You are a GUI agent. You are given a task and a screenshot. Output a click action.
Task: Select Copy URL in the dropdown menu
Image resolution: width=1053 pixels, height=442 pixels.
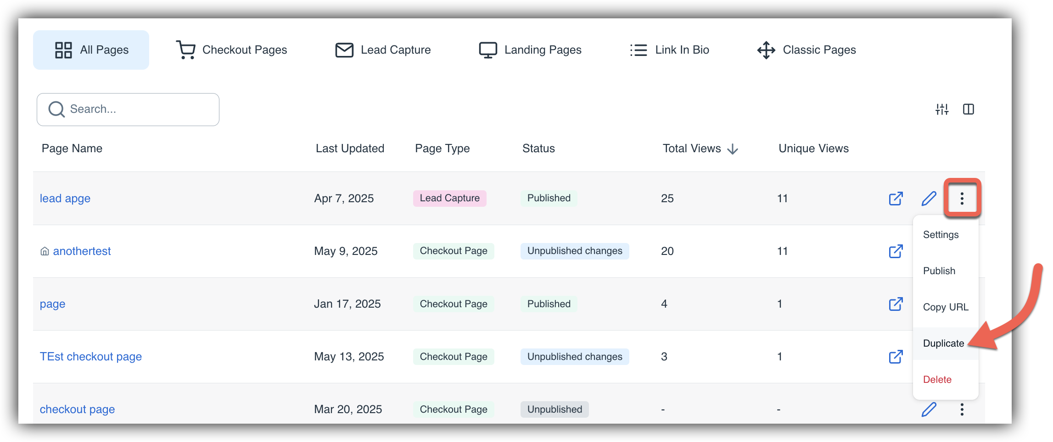[x=946, y=307]
